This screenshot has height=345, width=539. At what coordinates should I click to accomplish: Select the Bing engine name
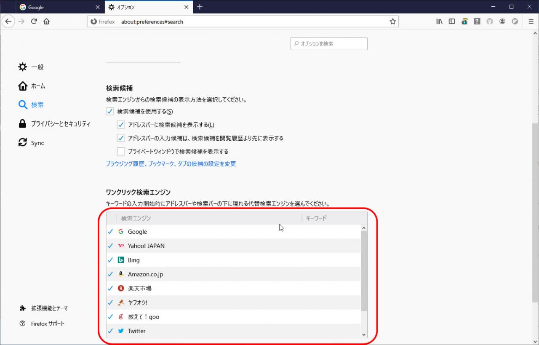[x=133, y=260]
